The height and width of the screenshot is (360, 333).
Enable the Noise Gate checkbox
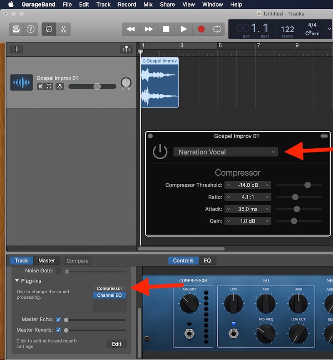click(58, 271)
